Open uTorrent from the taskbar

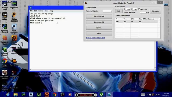pyautogui.click(x=102, y=95)
